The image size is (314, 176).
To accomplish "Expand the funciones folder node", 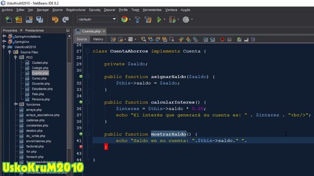I will coord(16,104).
